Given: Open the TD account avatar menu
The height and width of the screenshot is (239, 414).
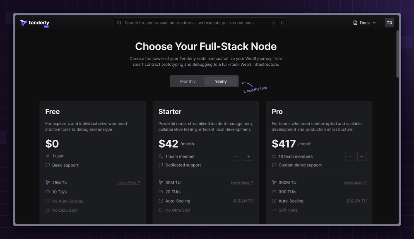Looking at the screenshot, I should point(389,23).
